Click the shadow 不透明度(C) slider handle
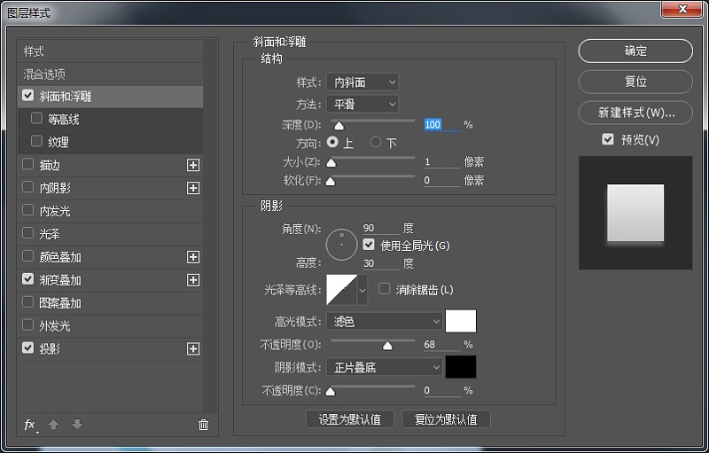The width and height of the screenshot is (709, 453). point(331,392)
